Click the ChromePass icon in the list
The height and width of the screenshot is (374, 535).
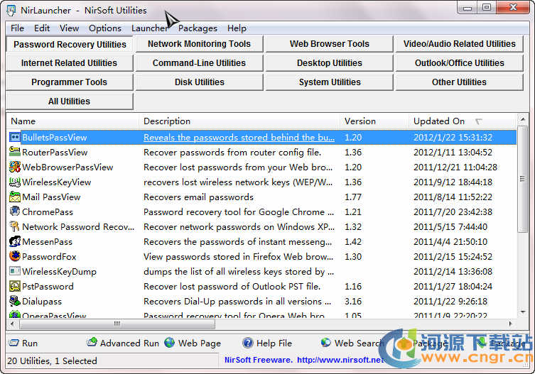tap(15, 211)
